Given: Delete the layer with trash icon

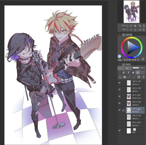Looking at the screenshot, I should coord(143,77).
